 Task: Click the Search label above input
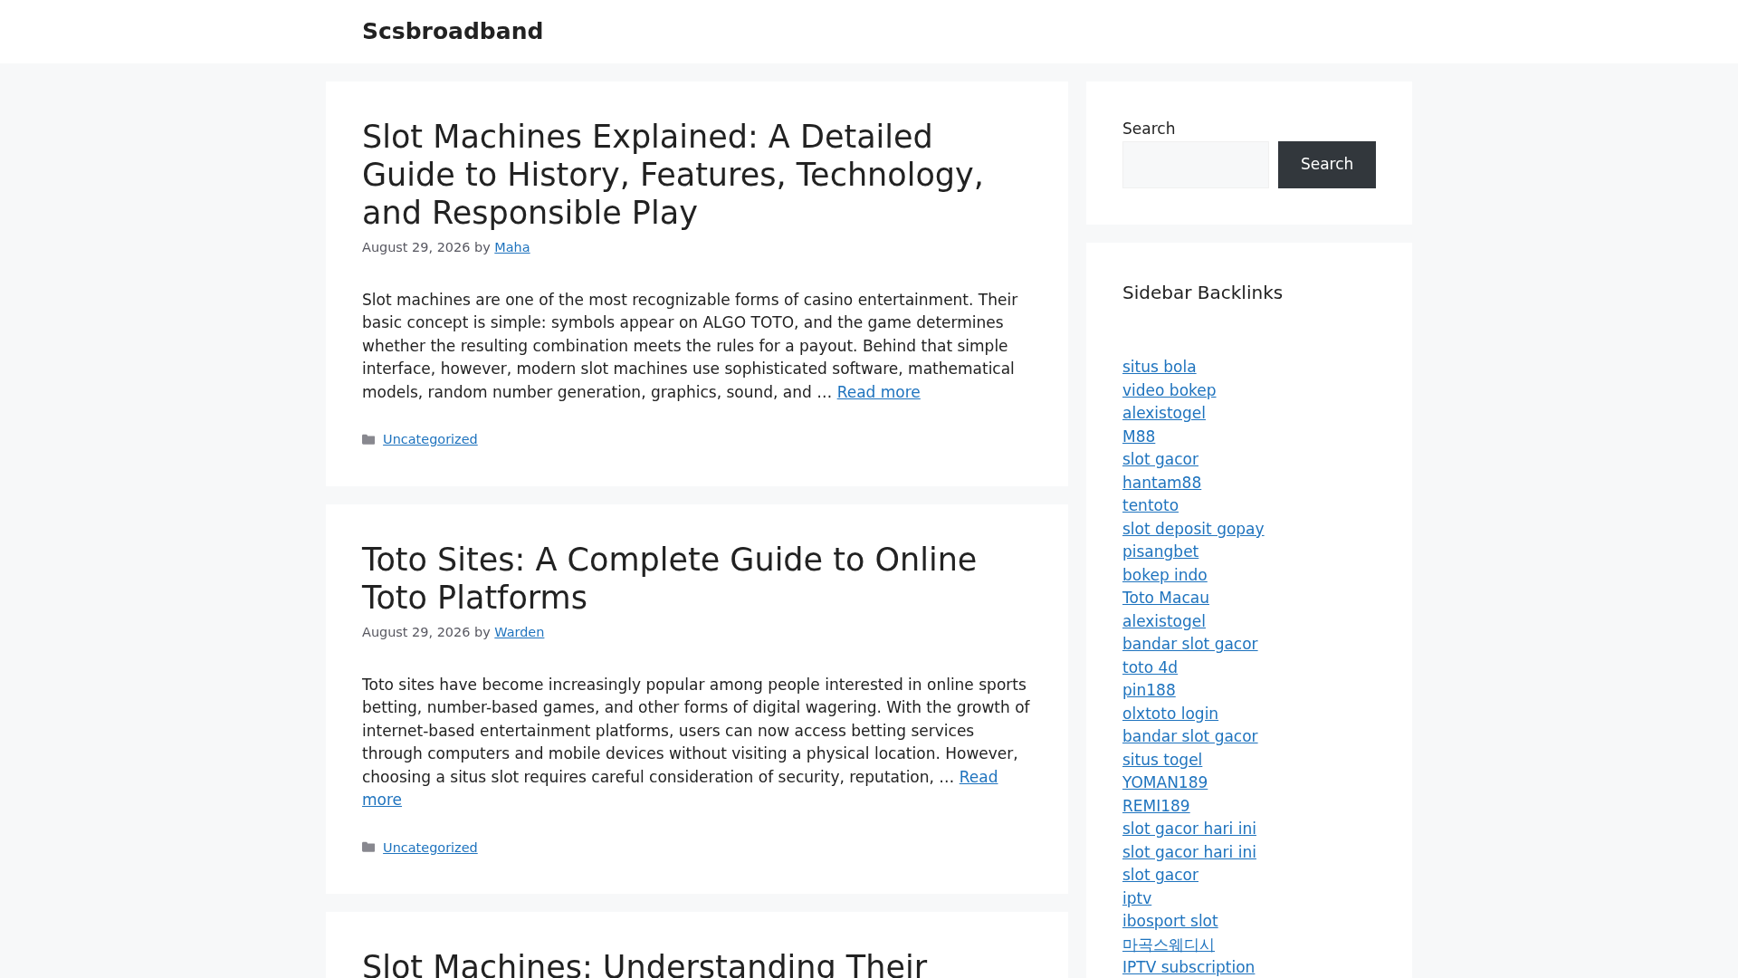[x=1149, y=129]
